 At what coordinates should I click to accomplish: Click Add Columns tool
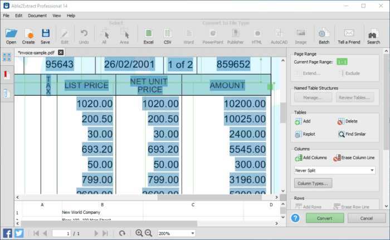[x=311, y=158]
